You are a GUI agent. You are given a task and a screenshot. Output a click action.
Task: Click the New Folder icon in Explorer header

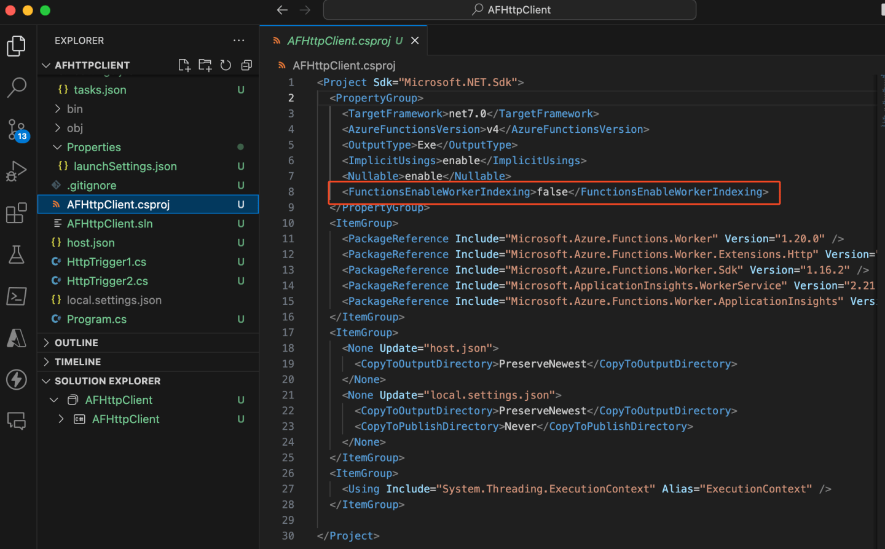point(205,65)
